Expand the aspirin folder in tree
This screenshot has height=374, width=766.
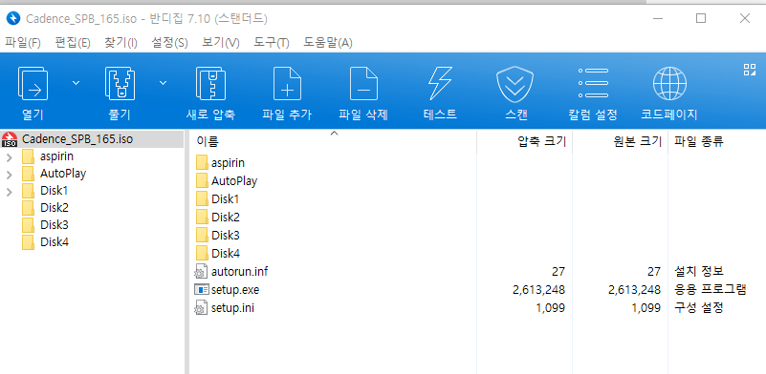tap(9, 157)
